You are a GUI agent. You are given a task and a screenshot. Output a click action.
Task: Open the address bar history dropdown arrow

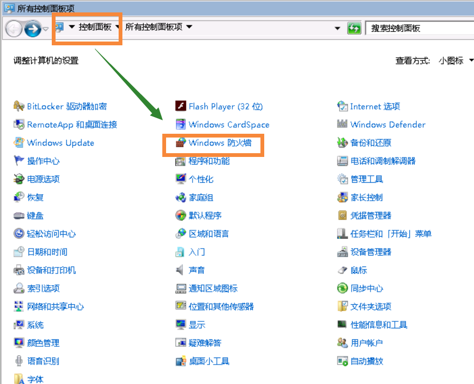[338, 29]
